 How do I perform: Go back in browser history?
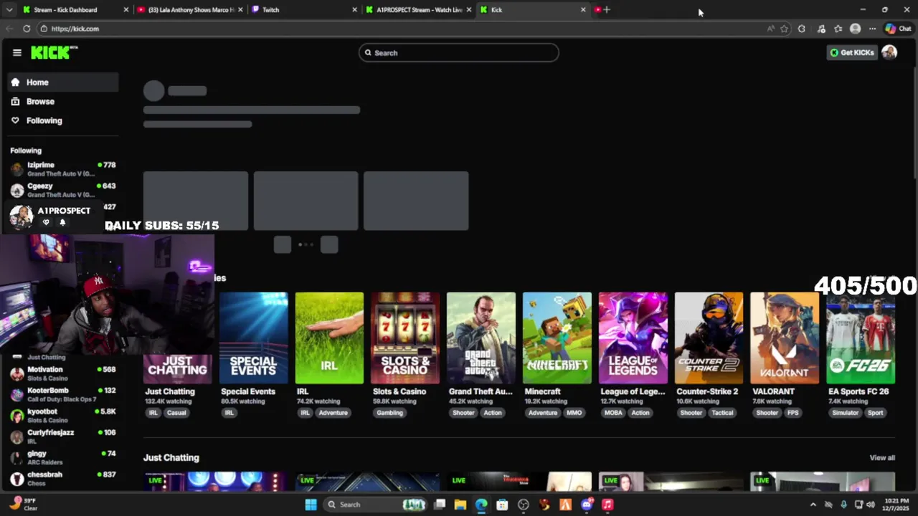pyautogui.click(x=9, y=29)
